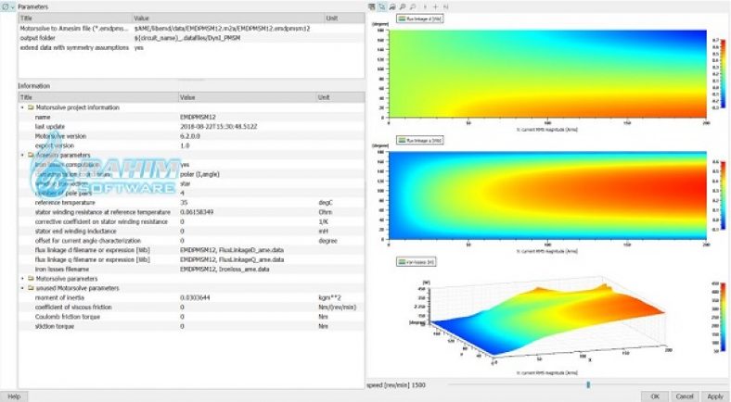The image size is (731, 402).
Task: Open Help at bottom left
Action: (13, 396)
